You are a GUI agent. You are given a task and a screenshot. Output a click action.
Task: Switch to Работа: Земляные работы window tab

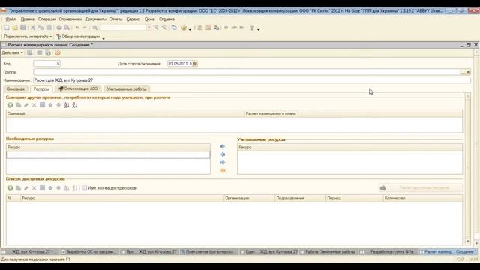point(328,252)
